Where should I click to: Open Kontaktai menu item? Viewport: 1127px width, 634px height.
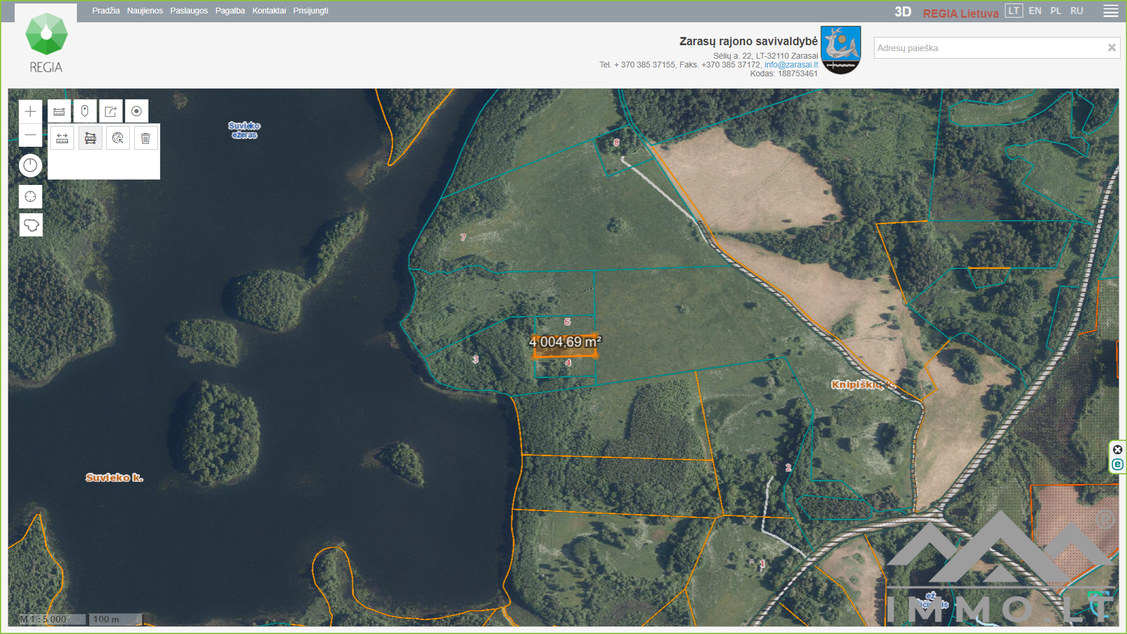(x=269, y=11)
